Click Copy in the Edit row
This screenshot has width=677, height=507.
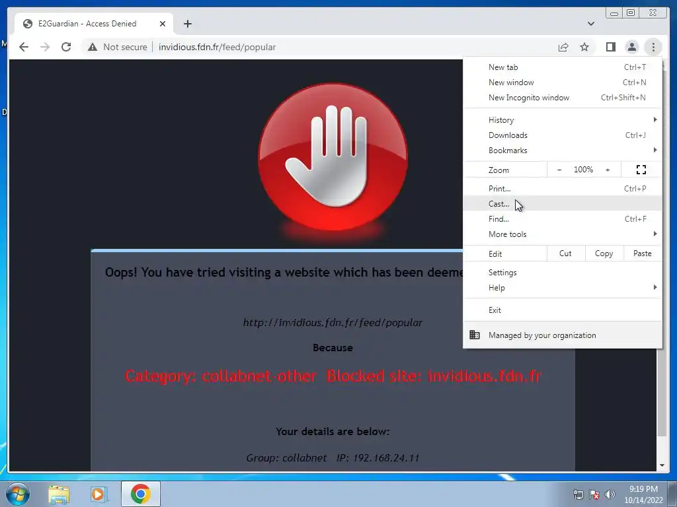pyautogui.click(x=604, y=253)
